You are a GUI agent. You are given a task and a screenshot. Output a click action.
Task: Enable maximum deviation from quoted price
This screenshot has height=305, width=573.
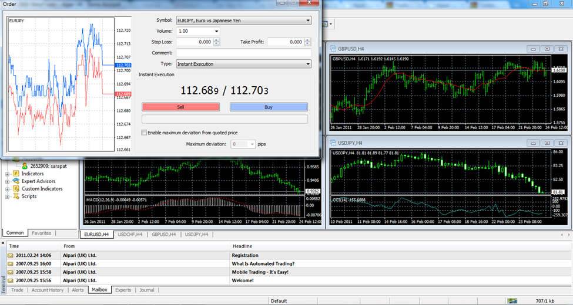(144, 133)
